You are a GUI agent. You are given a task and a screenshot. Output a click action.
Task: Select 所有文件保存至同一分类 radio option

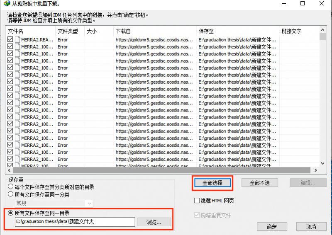11,194
